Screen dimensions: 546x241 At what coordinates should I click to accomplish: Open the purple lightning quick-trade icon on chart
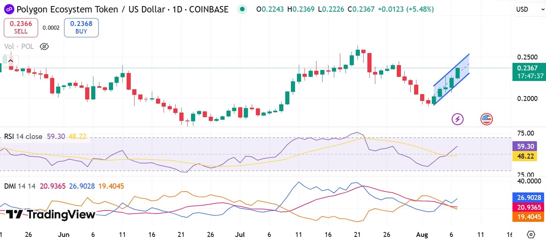tap(457, 119)
